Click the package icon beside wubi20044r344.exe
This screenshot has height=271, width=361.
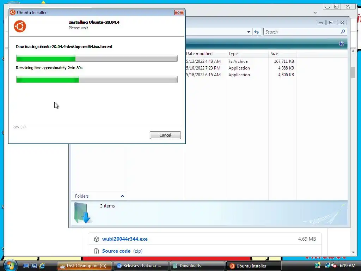coord(97,239)
